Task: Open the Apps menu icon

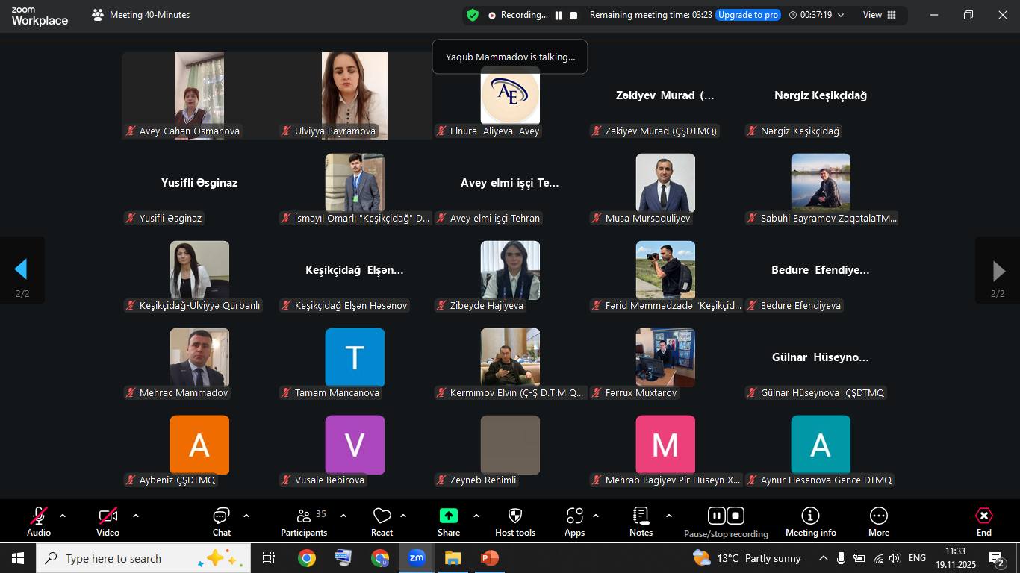Action: 574,521
